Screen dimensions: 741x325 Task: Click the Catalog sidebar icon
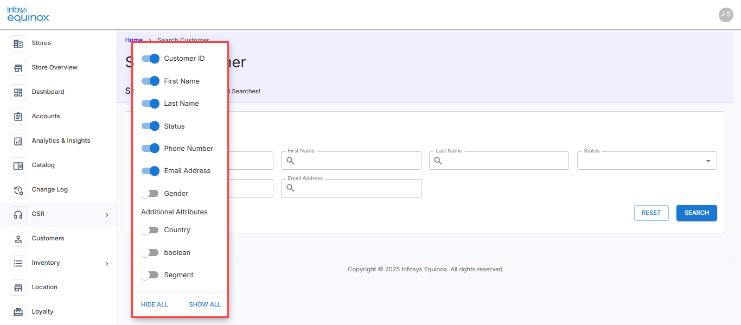[18, 165]
